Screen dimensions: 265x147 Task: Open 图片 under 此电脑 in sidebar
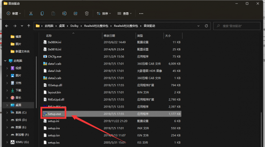18,76
